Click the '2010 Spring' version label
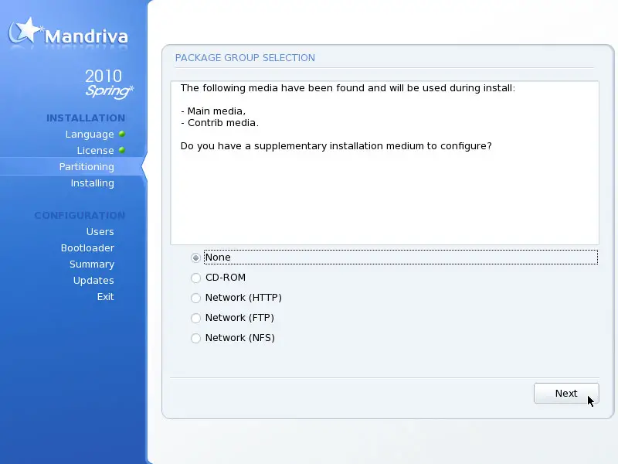This screenshot has width=618, height=464. point(109,84)
